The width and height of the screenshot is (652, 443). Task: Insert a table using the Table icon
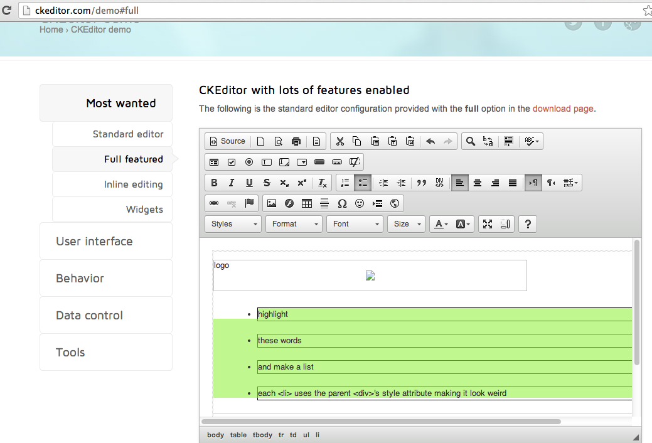coord(307,203)
